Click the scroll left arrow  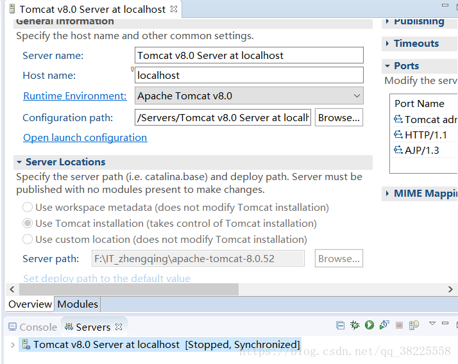click(12, 289)
